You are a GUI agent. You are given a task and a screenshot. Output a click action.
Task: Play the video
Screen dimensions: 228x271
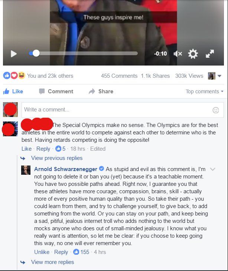13,54
